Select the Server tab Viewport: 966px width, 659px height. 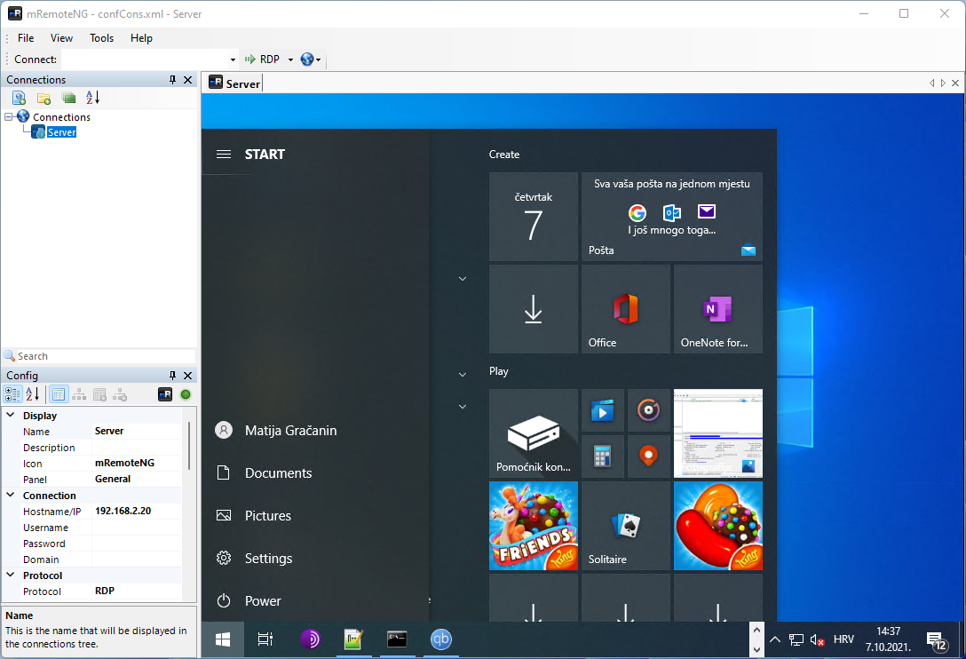pyautogui.click(x=234, y=83)
